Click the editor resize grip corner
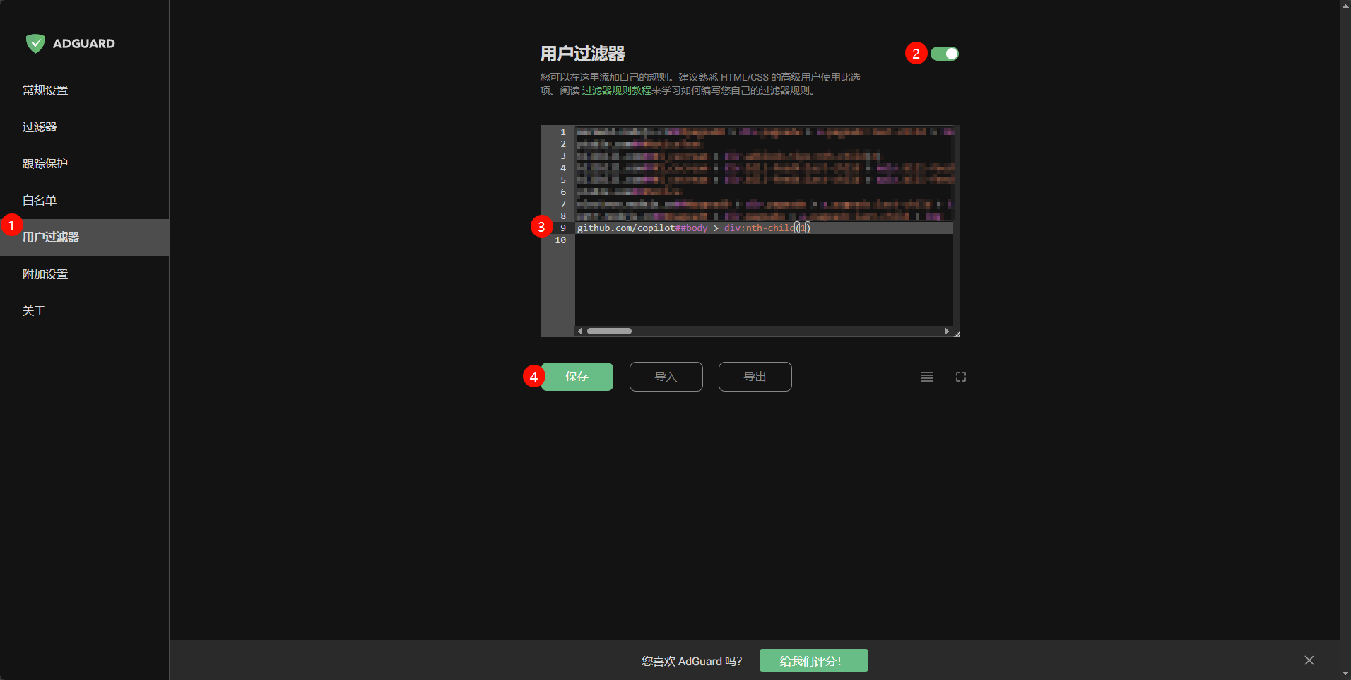 click(x=957, y=334)
